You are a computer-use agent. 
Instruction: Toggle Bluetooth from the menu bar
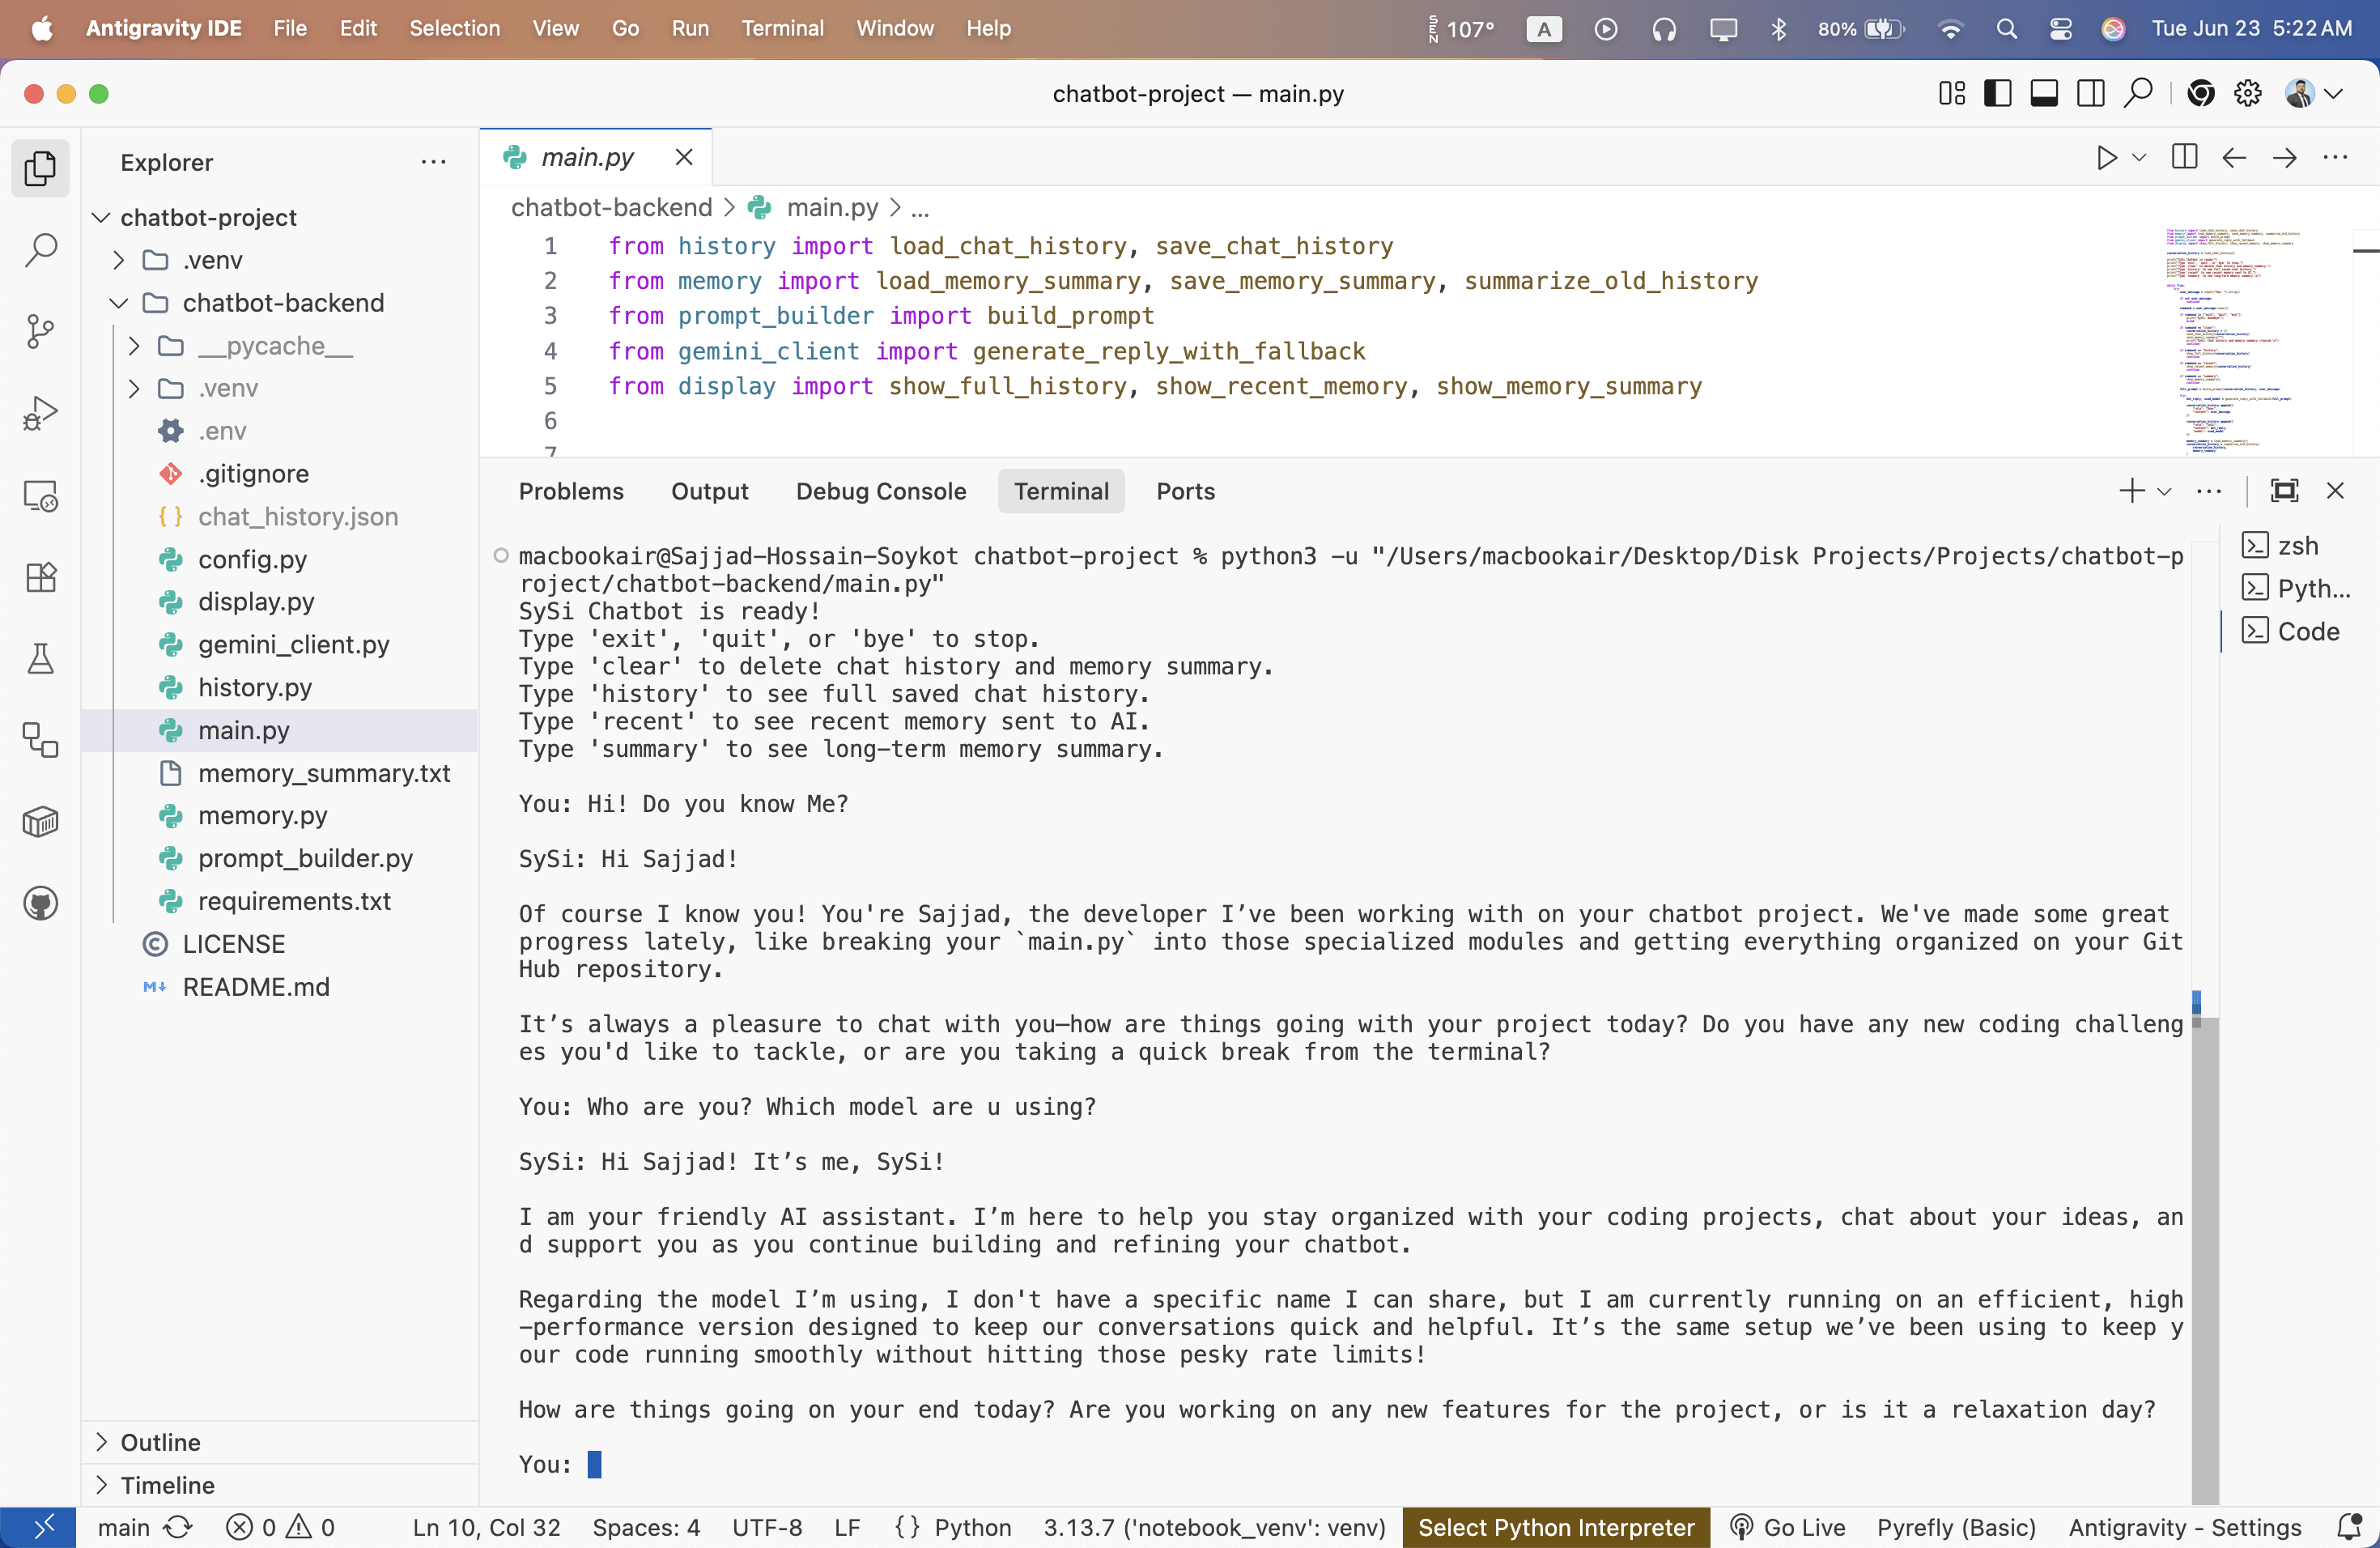1779,29
